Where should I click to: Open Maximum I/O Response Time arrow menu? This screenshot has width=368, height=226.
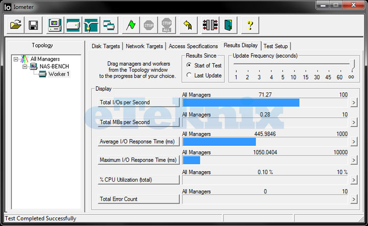click(354, 160)
